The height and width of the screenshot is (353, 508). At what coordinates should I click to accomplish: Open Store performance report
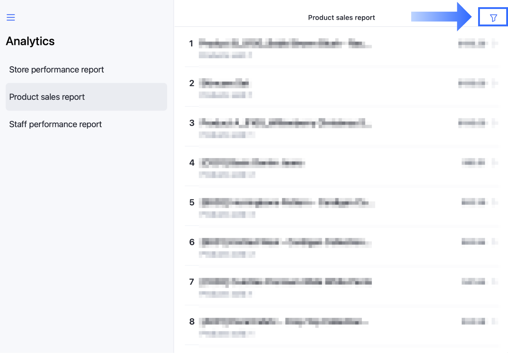pyautogui.click(x=56, y=70)
